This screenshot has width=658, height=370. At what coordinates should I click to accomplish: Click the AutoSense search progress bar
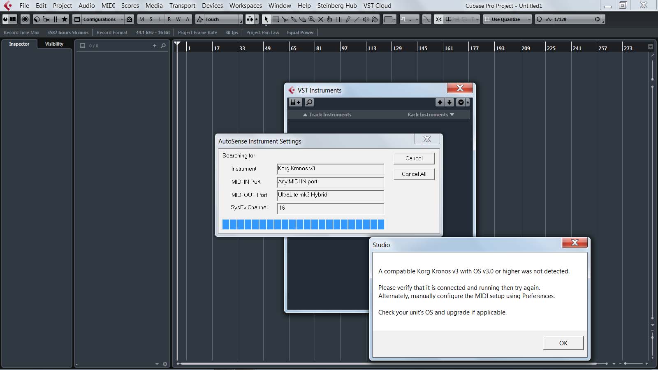(303, 224)
